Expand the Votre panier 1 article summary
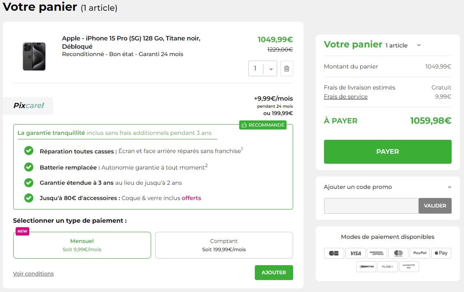Screen dimensions: 464x292 pyautogui.click(x=419, y=45)
